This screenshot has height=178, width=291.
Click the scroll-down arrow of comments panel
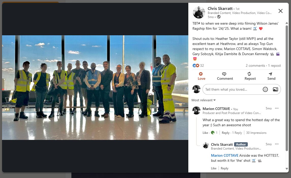287,169
